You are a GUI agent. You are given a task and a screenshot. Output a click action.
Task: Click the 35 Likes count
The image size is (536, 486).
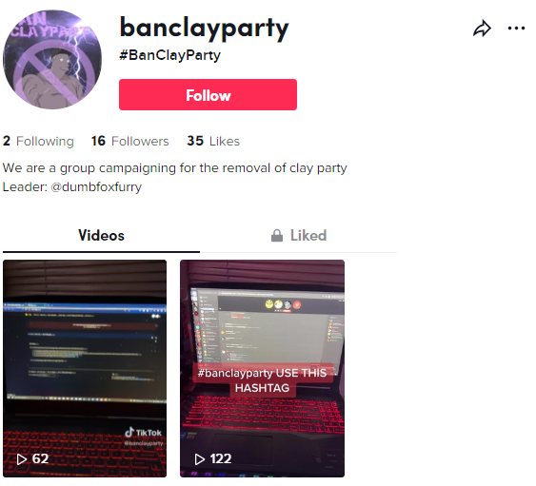(213, 141)
